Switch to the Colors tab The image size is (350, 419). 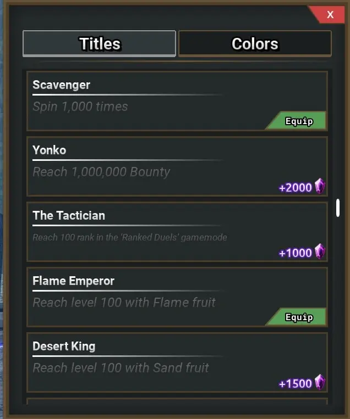(255, 44)
